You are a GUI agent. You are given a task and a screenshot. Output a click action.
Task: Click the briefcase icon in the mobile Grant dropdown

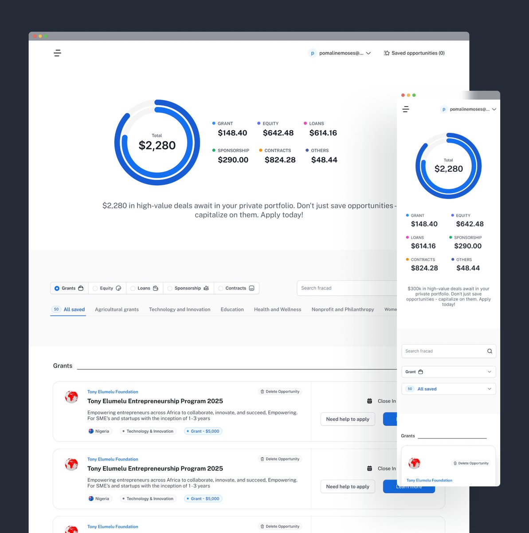[421, 372]
